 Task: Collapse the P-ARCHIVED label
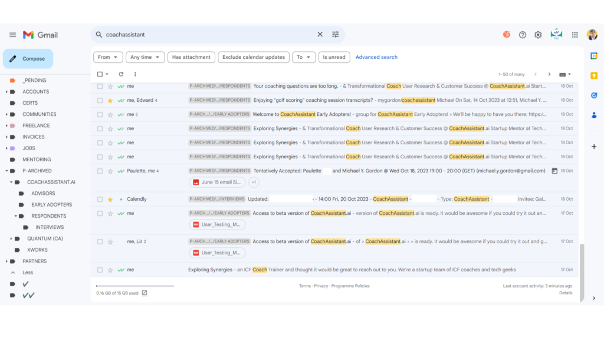pos(6,171)
